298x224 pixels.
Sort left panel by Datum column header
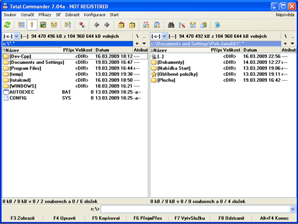pos(114,50)
